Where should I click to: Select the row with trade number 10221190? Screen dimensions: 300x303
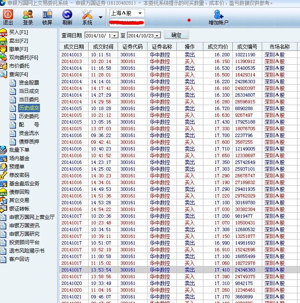coord(179,55)
